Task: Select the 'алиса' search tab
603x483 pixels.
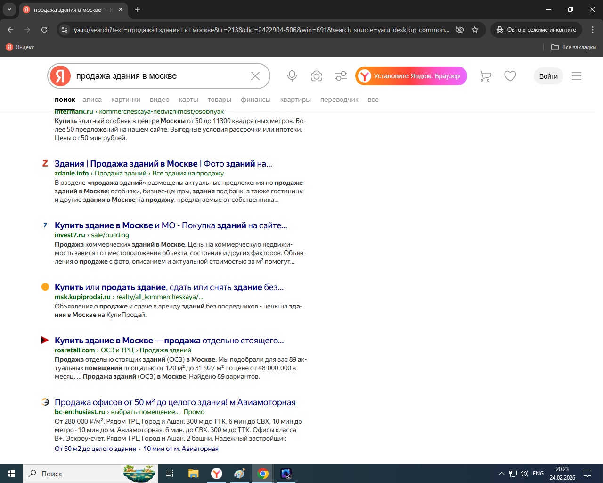Action: (x=92, y=100)
